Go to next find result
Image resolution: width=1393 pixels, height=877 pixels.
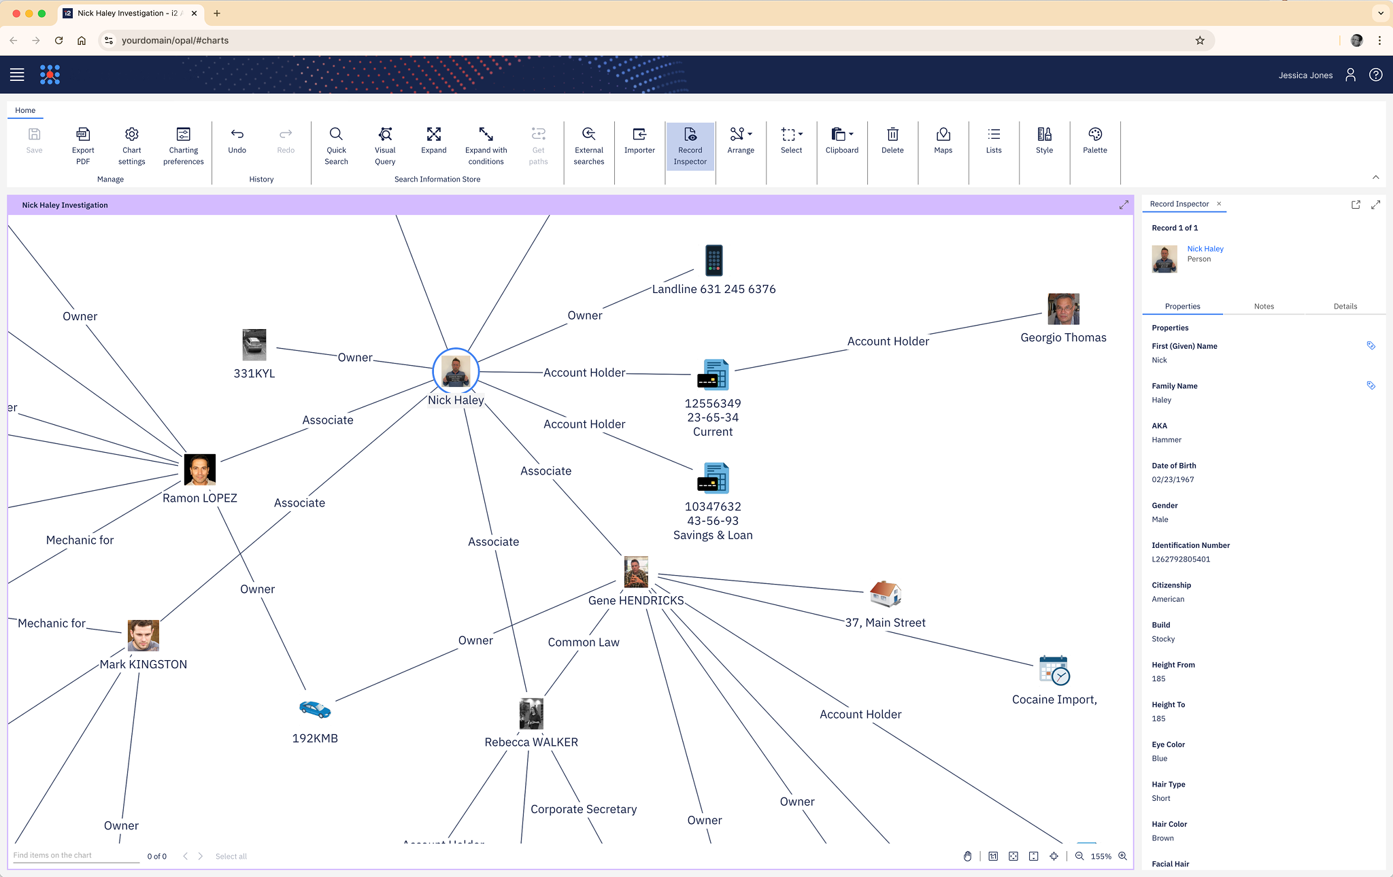click(x=200, y=857)
